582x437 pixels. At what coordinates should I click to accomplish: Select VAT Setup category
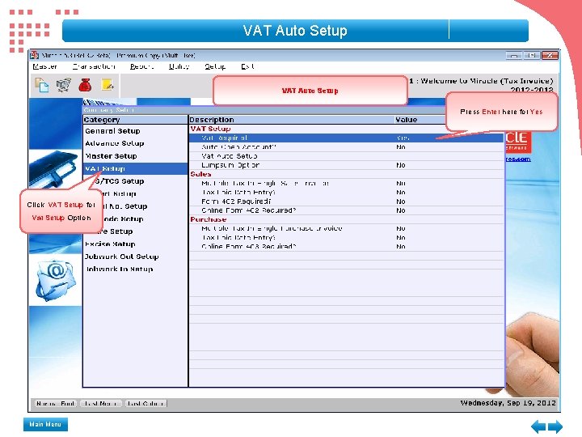(135, 168)
